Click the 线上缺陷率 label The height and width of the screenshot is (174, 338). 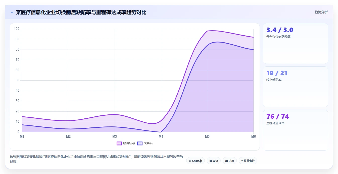pyautogui.click(x=274, y=80)
